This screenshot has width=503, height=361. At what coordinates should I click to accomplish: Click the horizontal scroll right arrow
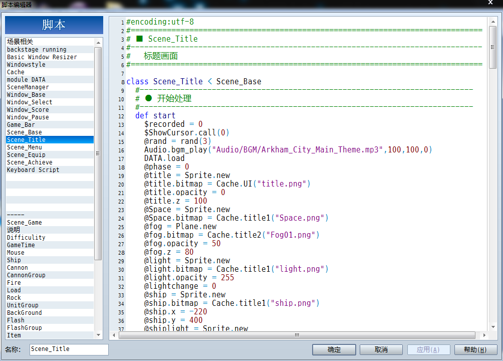click(484, 335)
